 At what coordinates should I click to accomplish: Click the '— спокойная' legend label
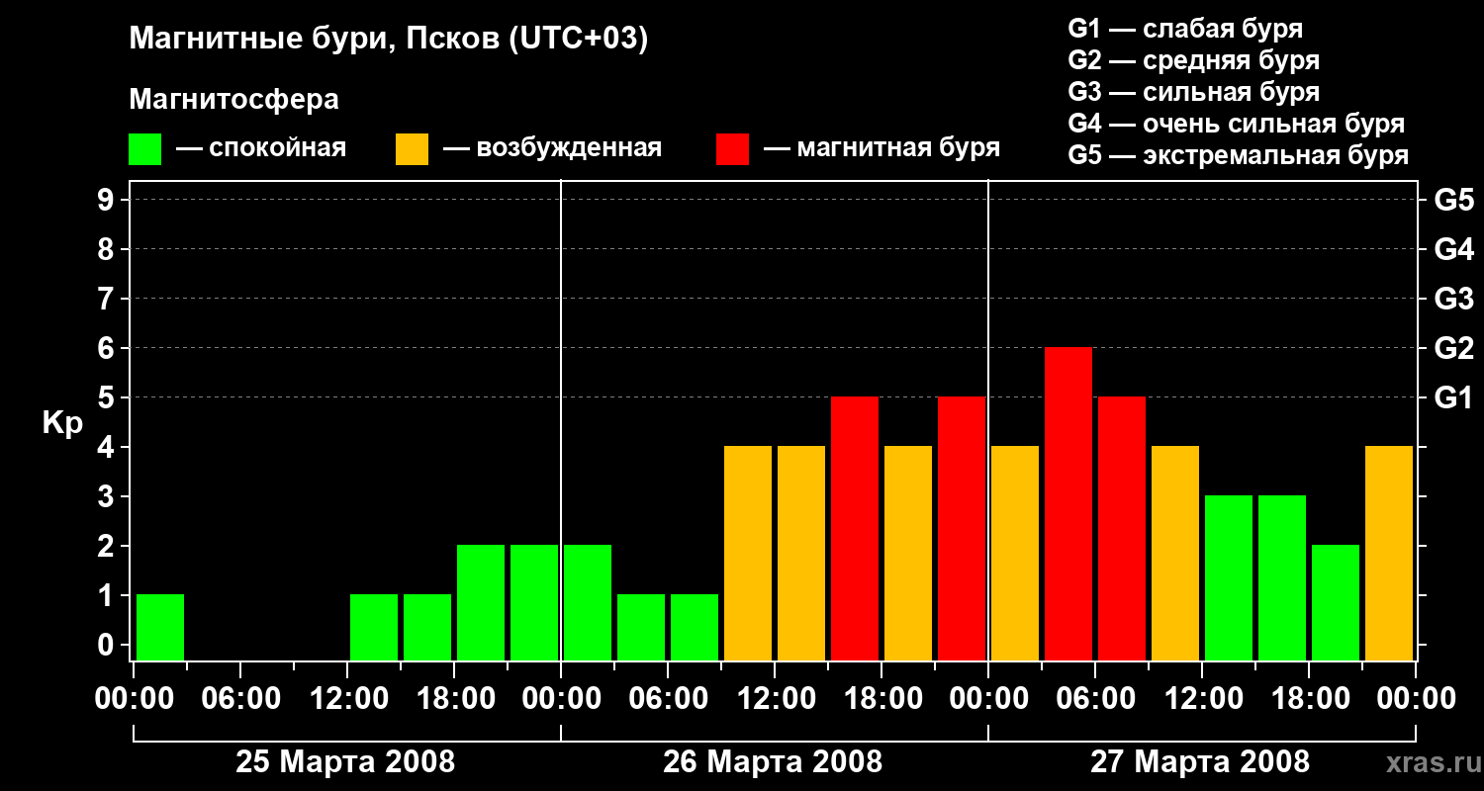tap(260, 148)
